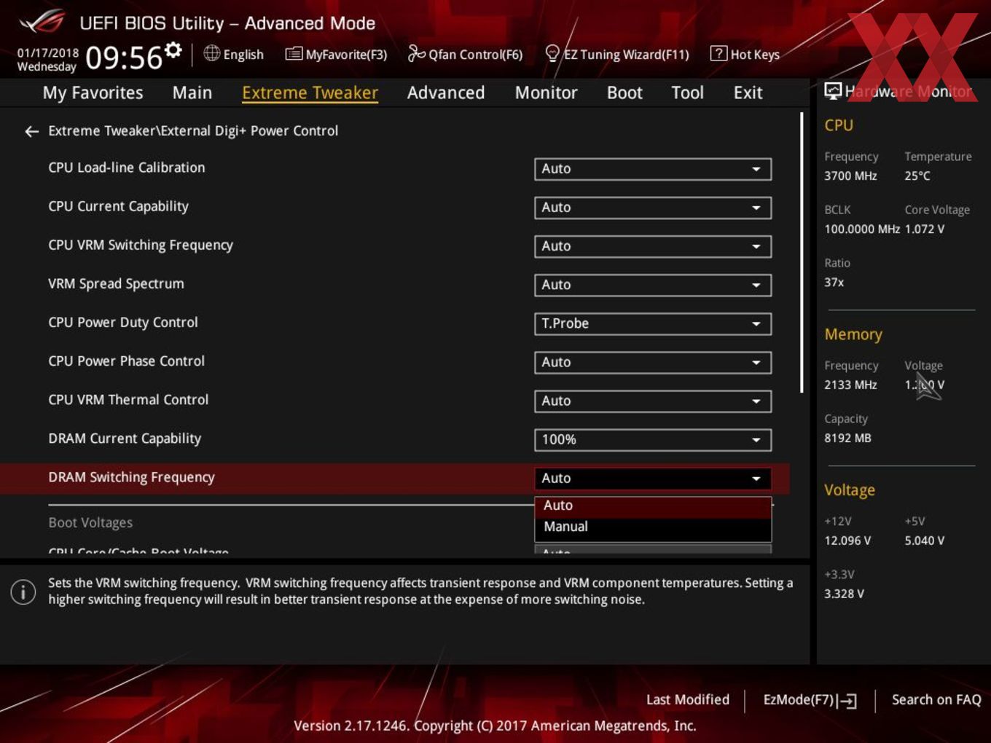Click the 5.040 V reading
991x743 pixels.
pyautogui.click(x=925, y=540)
